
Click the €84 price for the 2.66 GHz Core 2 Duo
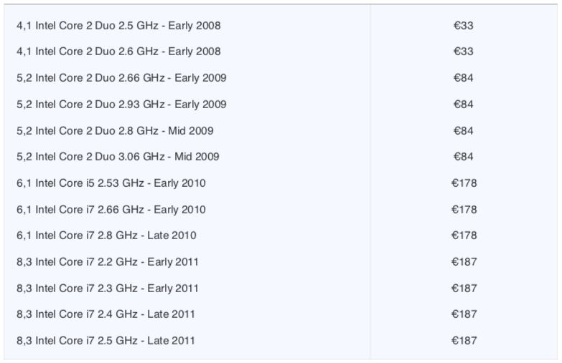tap(464, 78)
